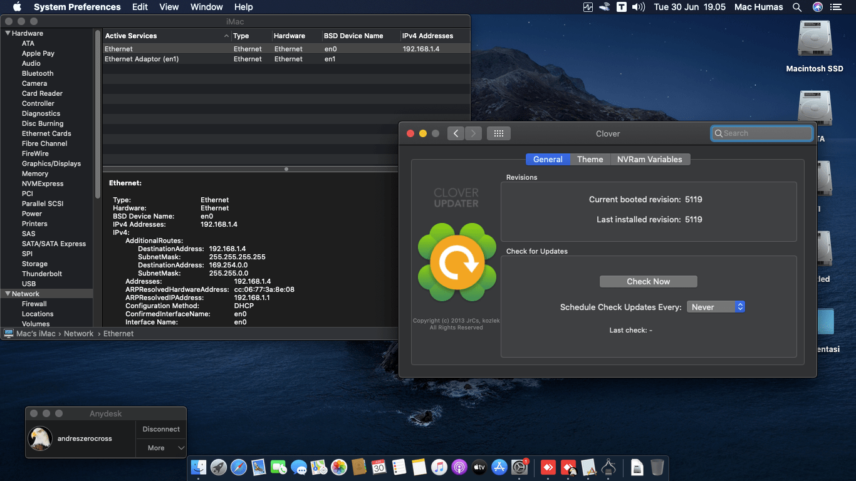Open Music app in dock
The width and height of the screenshot is (856, 481).
(439, 467)
